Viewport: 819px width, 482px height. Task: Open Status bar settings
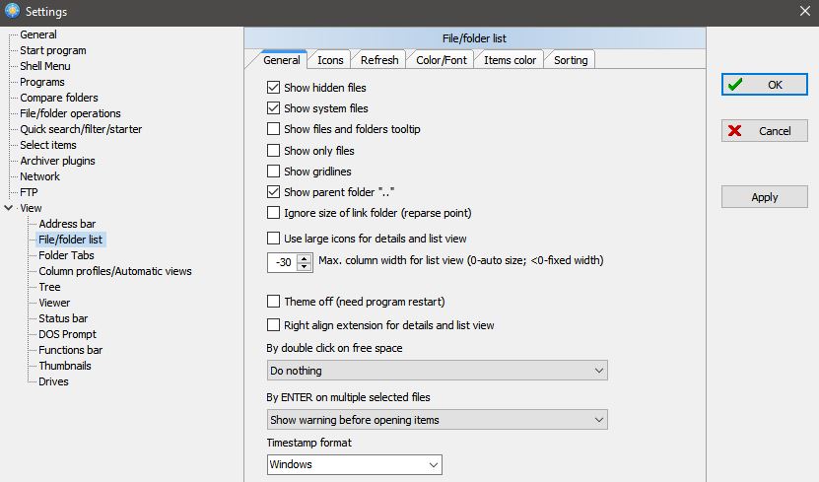click(63, 318)
